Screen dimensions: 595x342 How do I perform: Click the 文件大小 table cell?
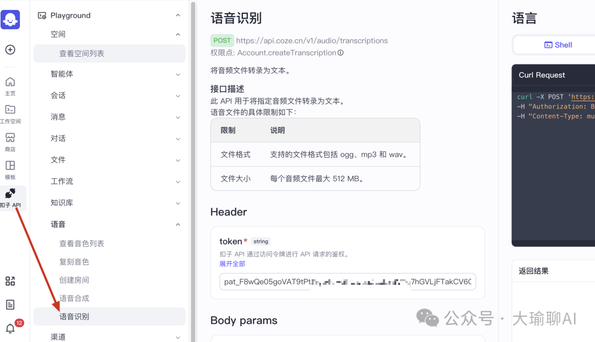[235, 178]
